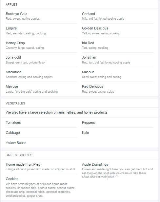
Task: Select Tomatoes in the vegetables list
Action: click(13, 122)
